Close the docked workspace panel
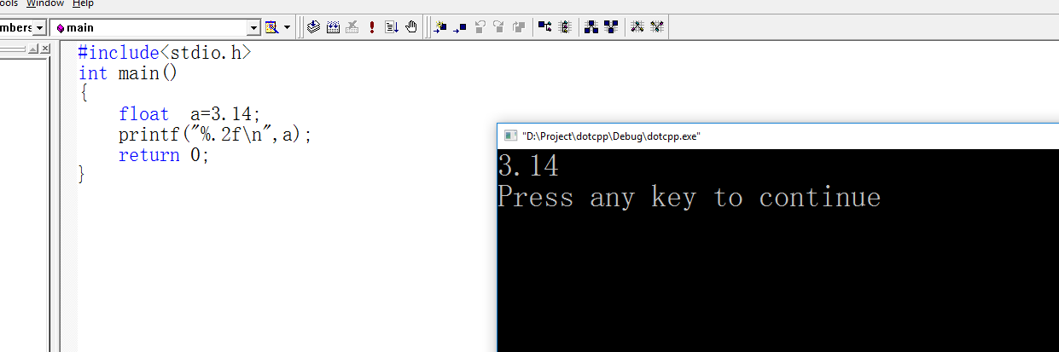Viewport: 1059px width, 352px height. pyautogui.click(x=44, y=50)
